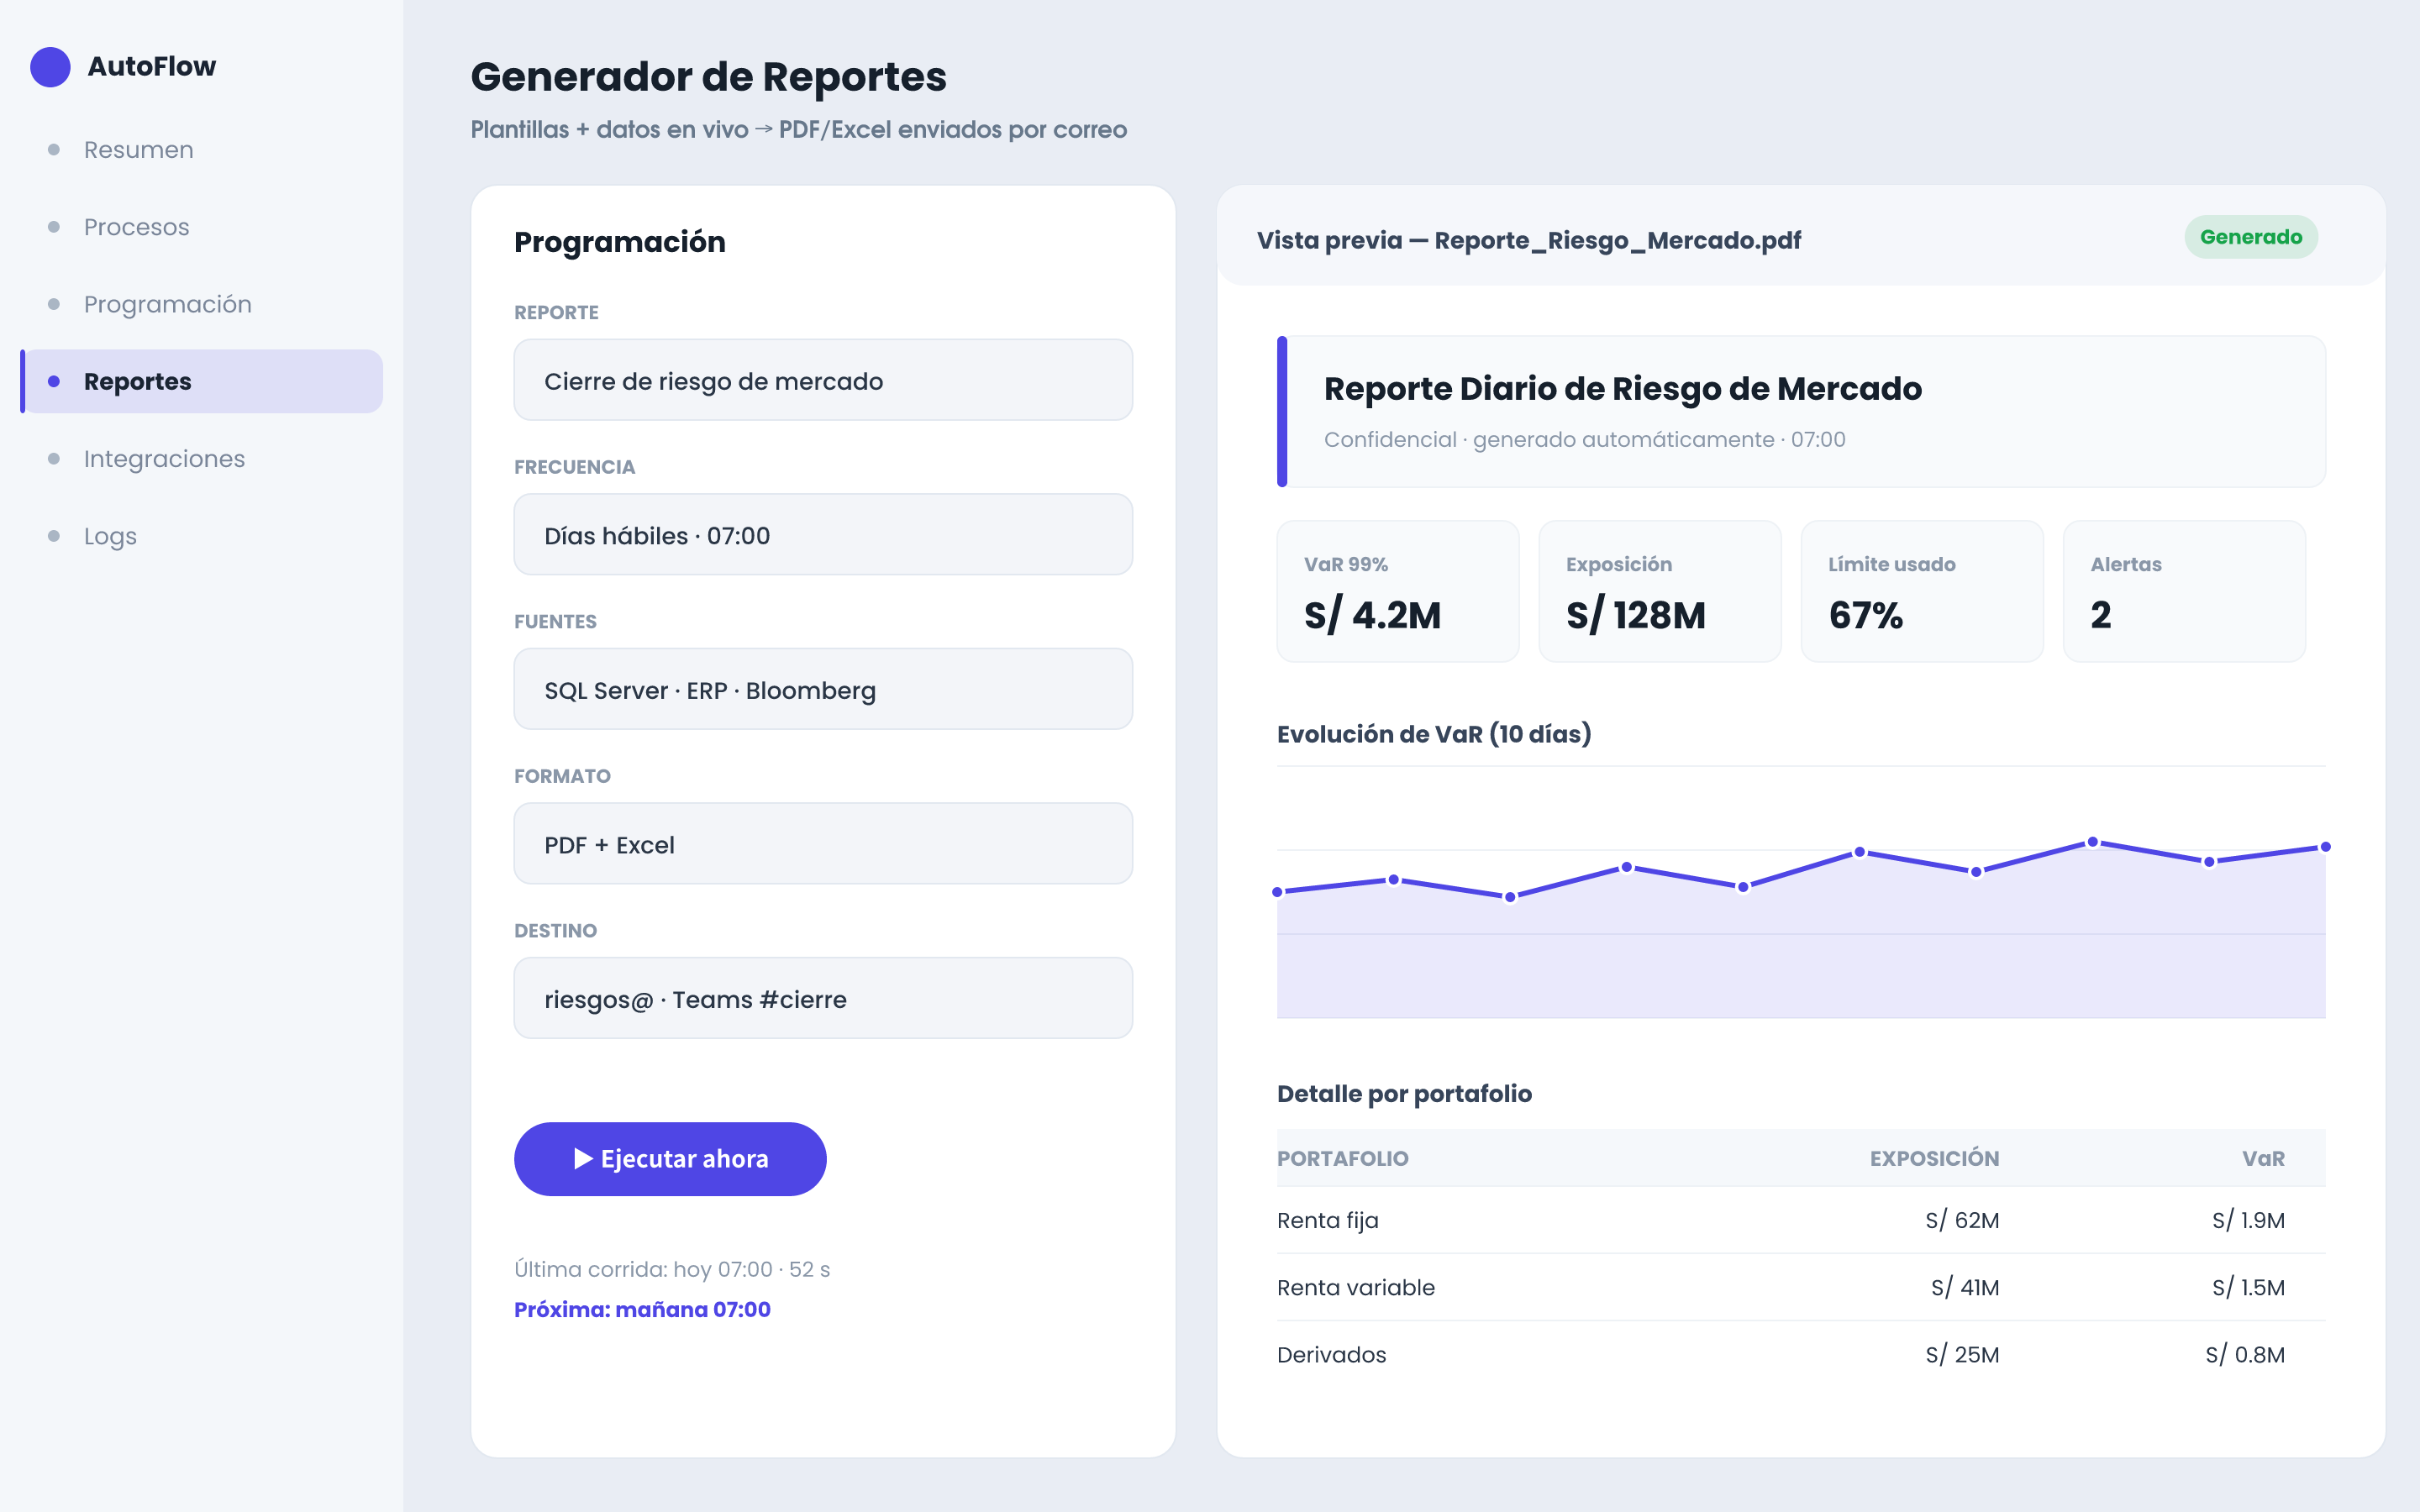Click the 'Renta variable' row label
Viewport: 2420px width, 1512px height.
pyautogui.click(x=1355, y=1287)
